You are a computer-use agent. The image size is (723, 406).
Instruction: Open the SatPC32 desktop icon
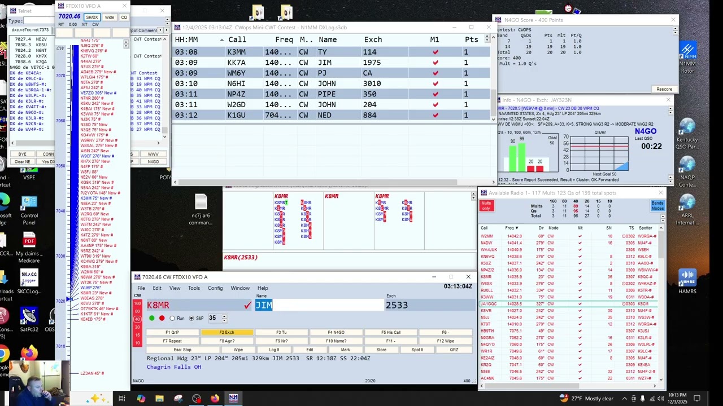29,320
